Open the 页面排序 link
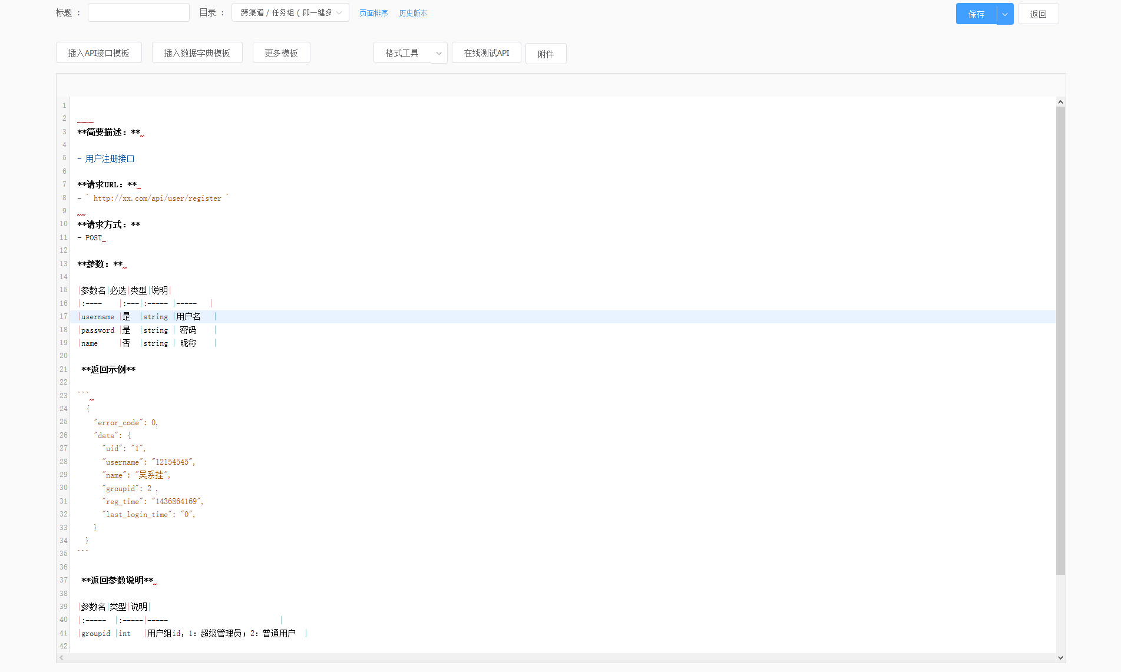The width and height of the screenshot is (1121, 672). click(373, 13)
